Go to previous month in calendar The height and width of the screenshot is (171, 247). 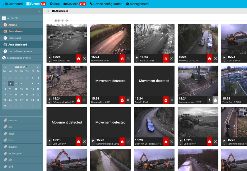[5, 67]
